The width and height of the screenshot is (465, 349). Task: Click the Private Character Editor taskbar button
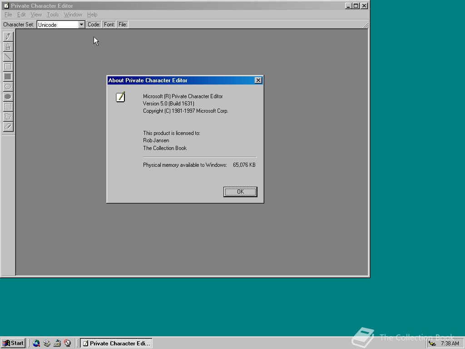(x=116, y=343)
